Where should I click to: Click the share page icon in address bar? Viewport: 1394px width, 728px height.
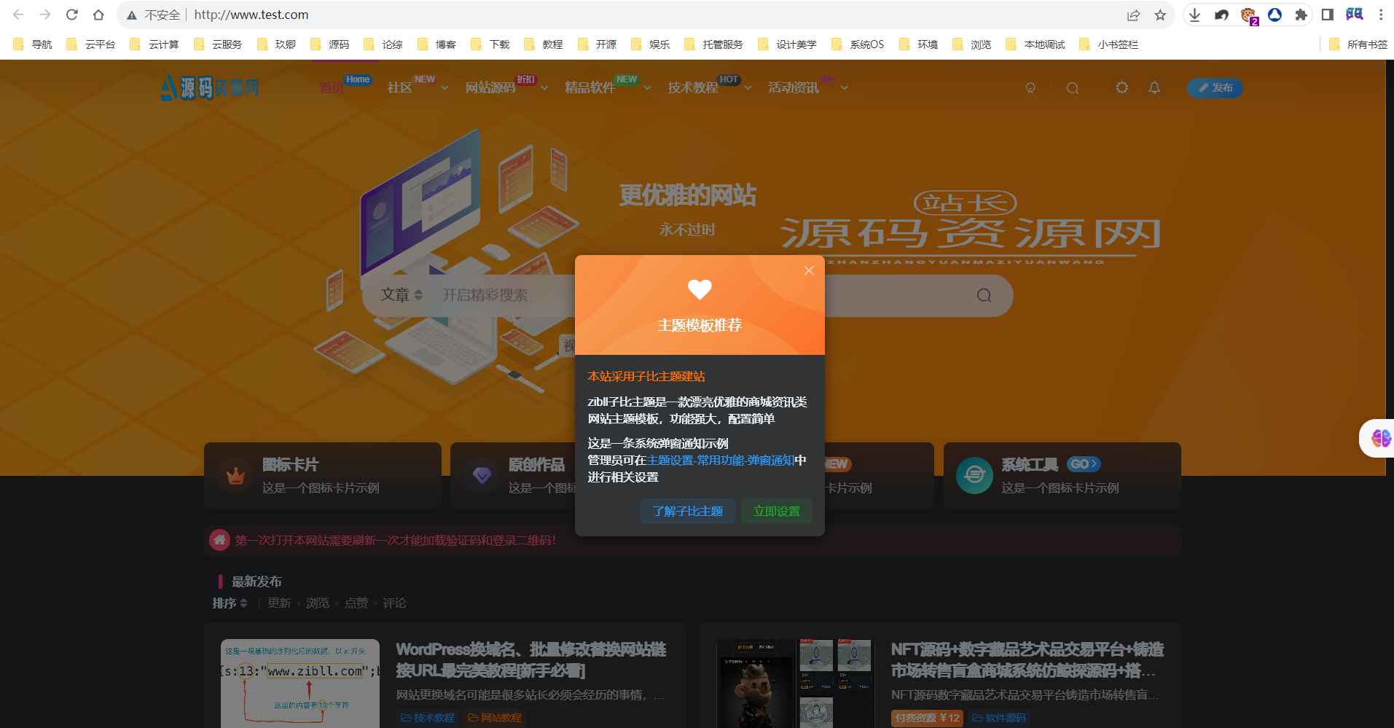coord(1133,15)
